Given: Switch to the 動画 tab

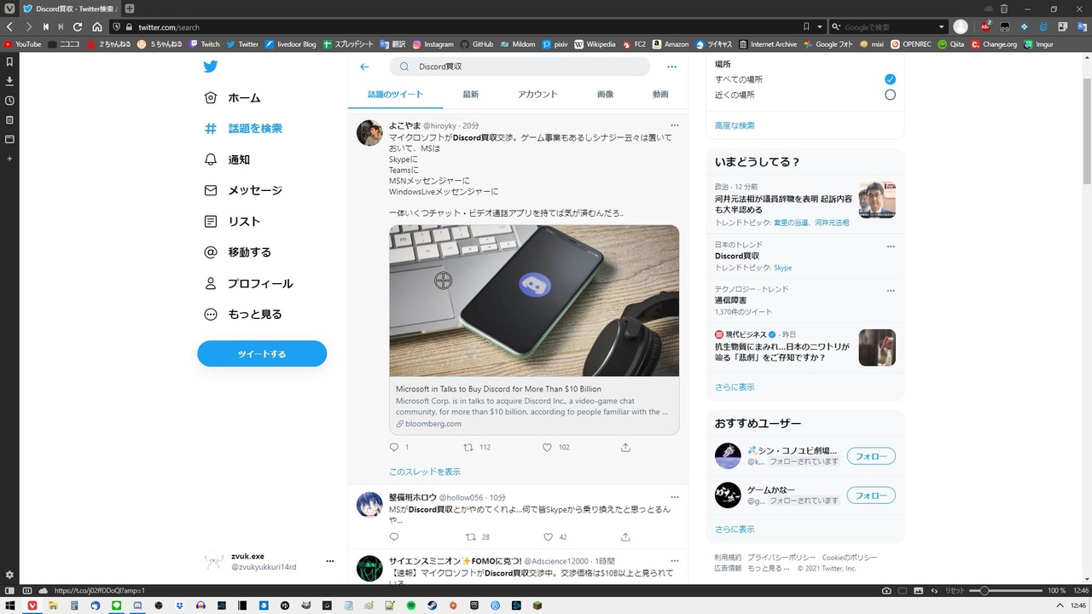Looking at the screenshot, I should click(660, 95).
